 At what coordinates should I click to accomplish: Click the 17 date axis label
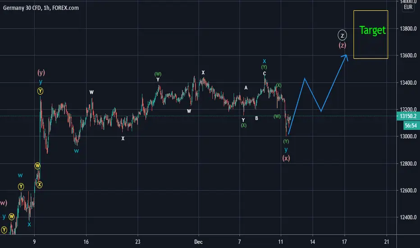coord(344,242)
